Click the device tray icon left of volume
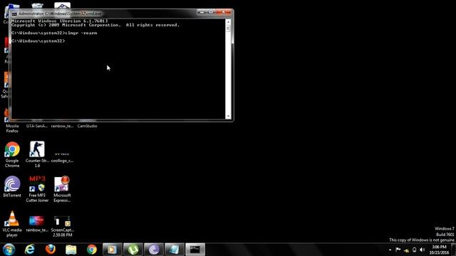Image resolution: width=456 pixels, height=256 pixels. pos(415,250)
